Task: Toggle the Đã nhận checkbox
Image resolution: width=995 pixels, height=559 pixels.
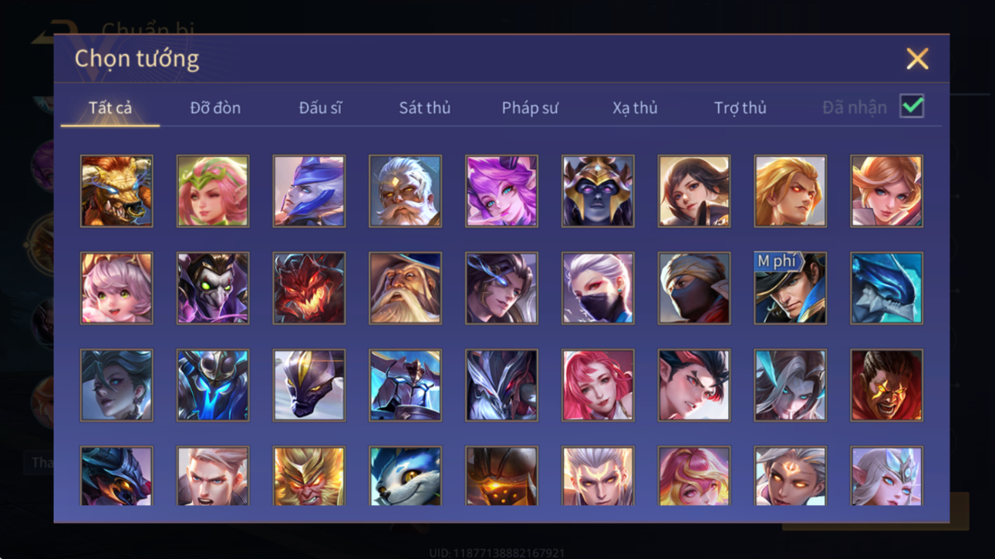Action: coord(912,107)
